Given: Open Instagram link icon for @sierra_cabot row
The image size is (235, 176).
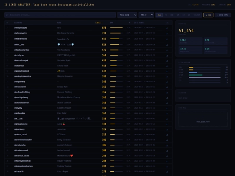Looking at the screenshot, I should (167, 135).
